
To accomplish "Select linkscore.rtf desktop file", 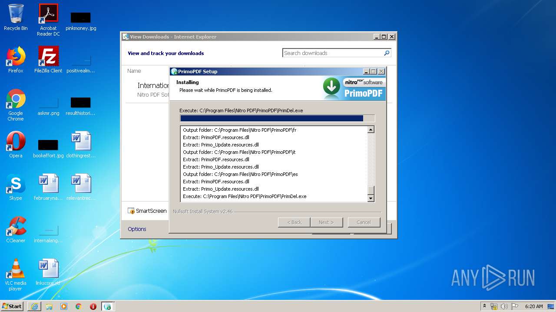I will click(48, 272).
